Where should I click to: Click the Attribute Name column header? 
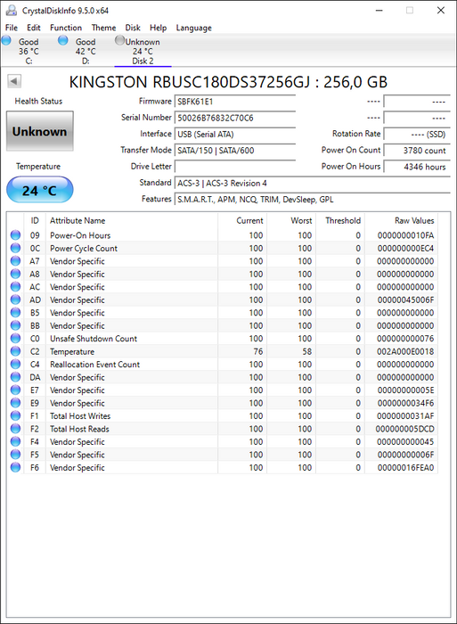pyautogui.click(x=132, y=220)
